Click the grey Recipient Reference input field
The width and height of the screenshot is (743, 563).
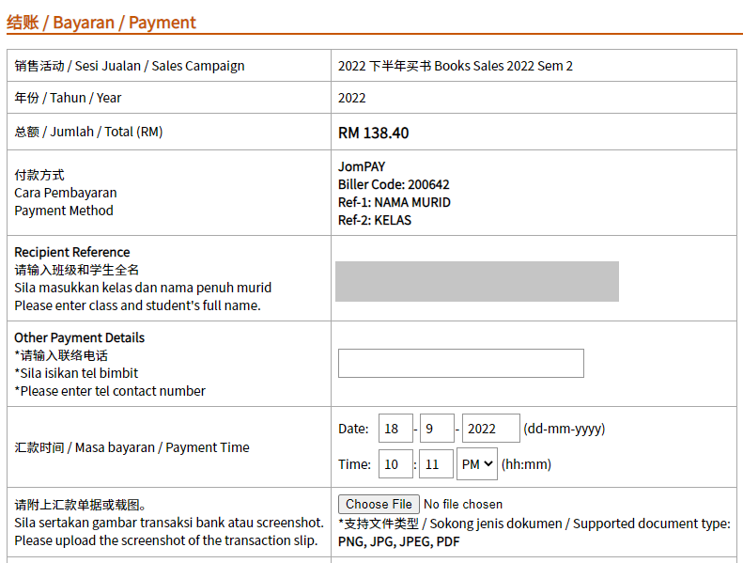(x=476, y=281)
